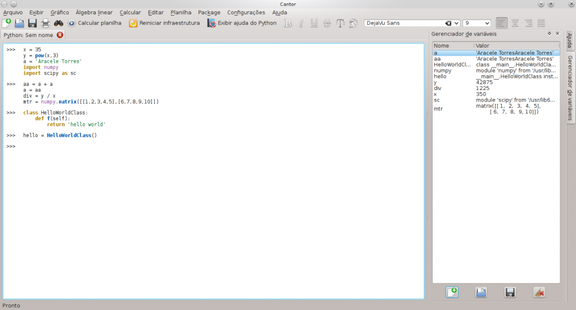This screenshot has width=576, height=310.
Task: Print the worksheet using the printer icon
Action: pyautogui.click(x=45, y=23)
